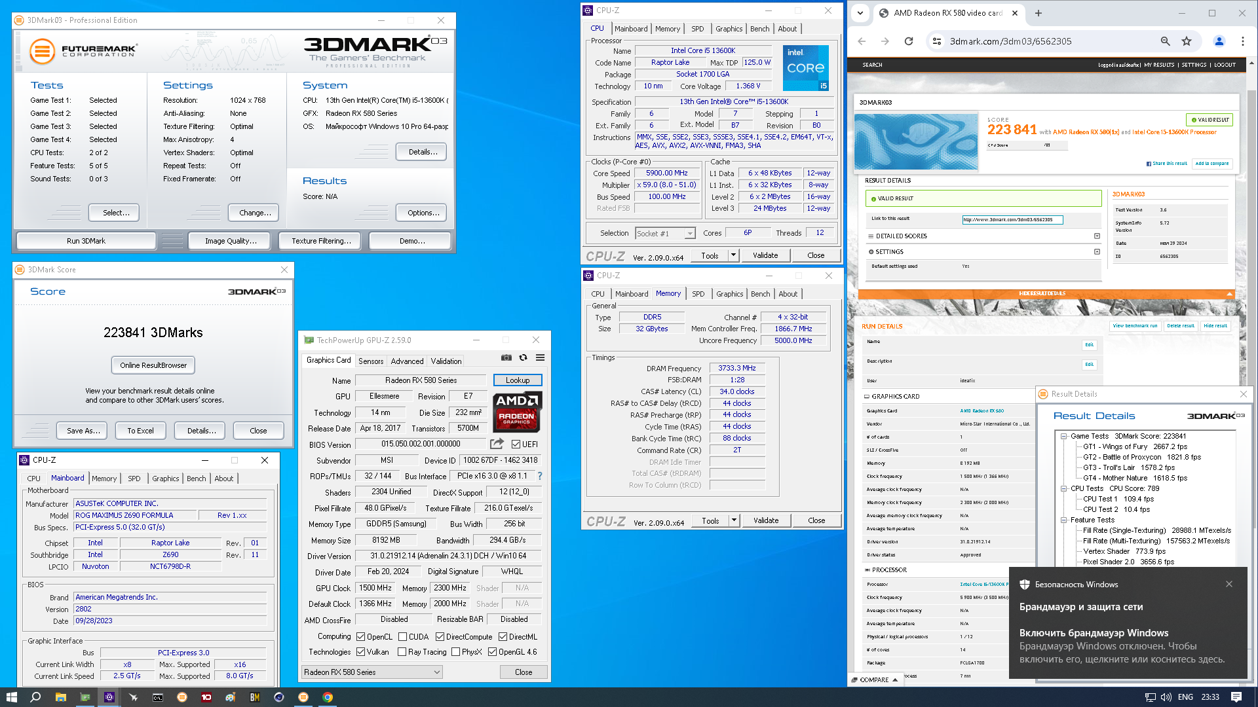This screenshot has width=1258, height=707.
Task: Open the Chrome profile avatar menu
Action: tap(1219, 41)
